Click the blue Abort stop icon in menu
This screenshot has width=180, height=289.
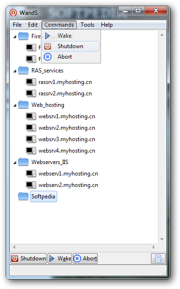pos(48,57)
